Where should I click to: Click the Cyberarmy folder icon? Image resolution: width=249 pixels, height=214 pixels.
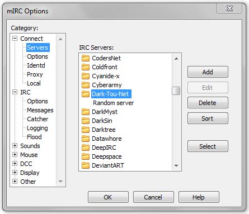pos(86,85)
